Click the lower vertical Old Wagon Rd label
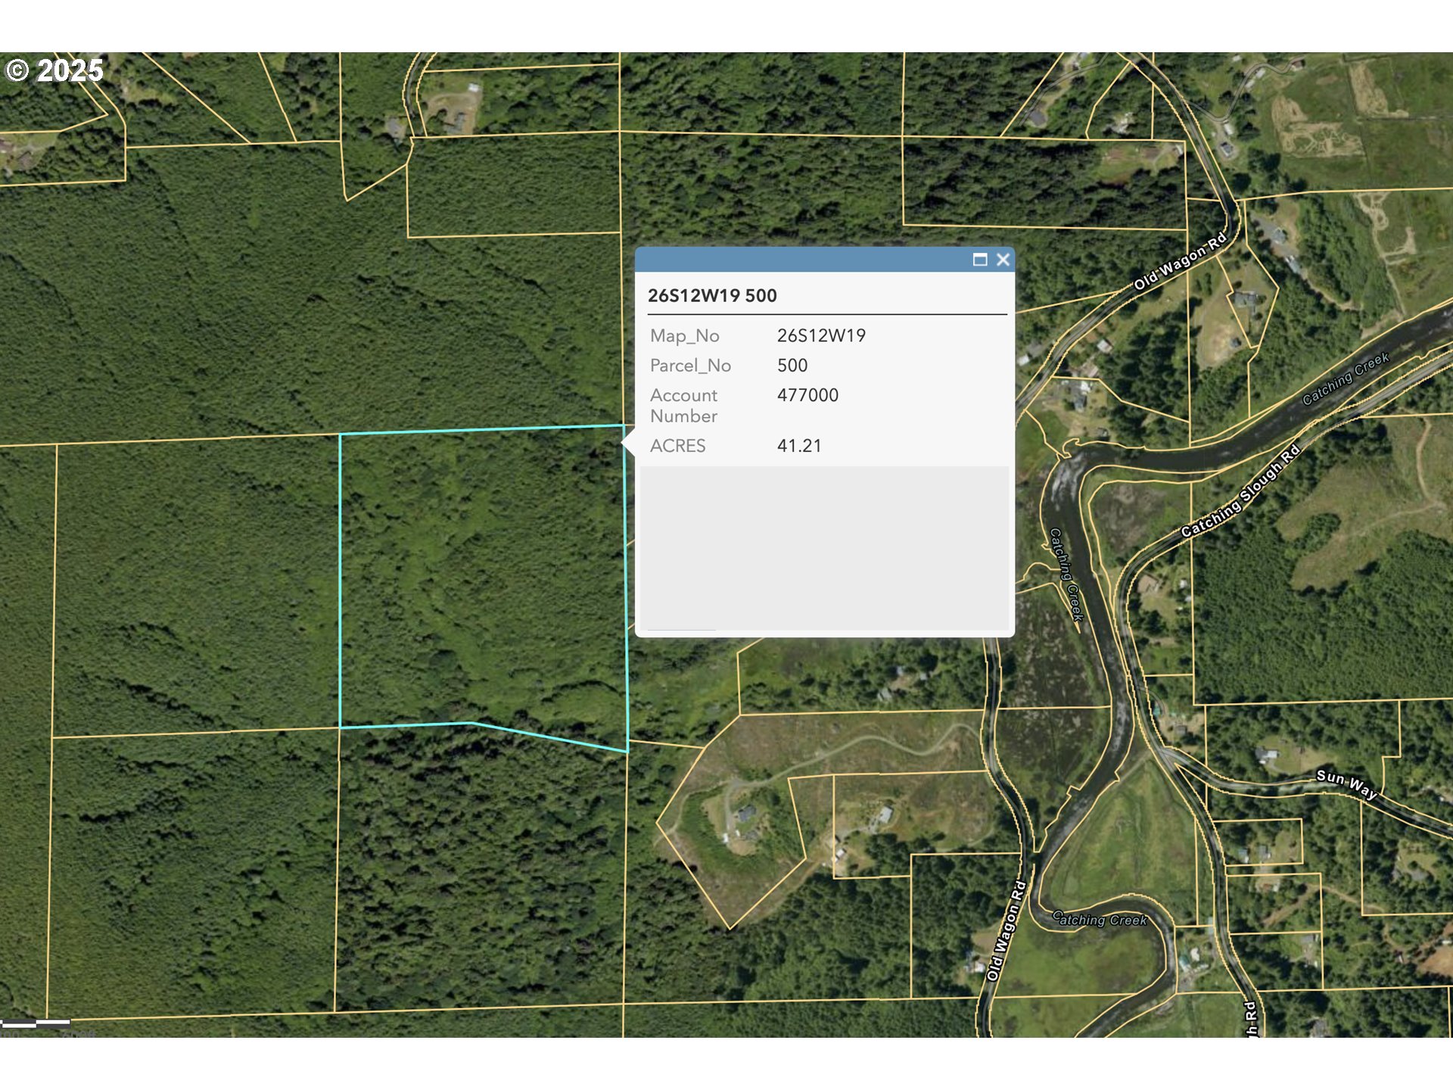Viewport: 1453px width, 1090px height. point(1006,930)
